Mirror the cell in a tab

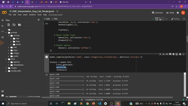pos(177,54)
